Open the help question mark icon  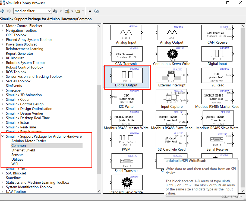click(97, 11)
